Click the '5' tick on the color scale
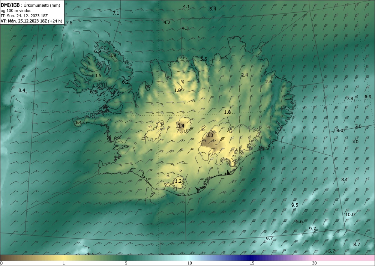Screen dimensions: 375x266 coord(126,263)
